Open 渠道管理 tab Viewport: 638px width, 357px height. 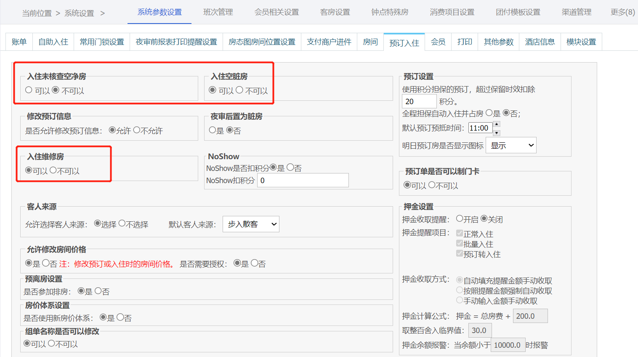577,12
